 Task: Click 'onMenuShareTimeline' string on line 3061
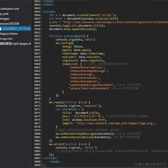pyautogui.click(x=86, y=68)
